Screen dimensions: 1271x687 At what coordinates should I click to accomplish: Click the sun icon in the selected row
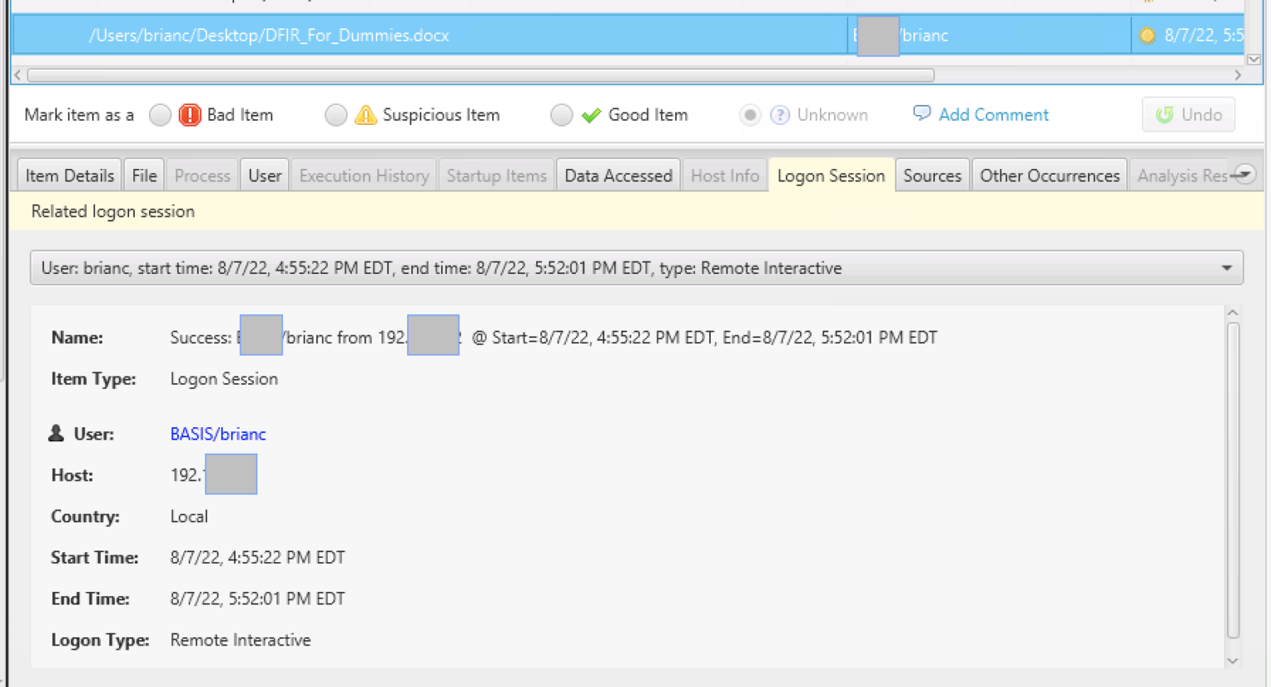(x=1147, y=36)
